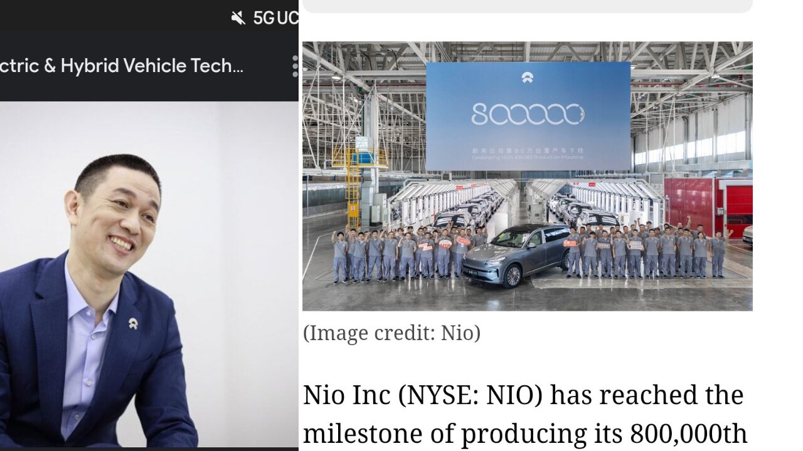Image resolution: width=803 pixels, height=451 pixels.
Task: Open the portrait photo of smiling man
Action: pos(149,274)
